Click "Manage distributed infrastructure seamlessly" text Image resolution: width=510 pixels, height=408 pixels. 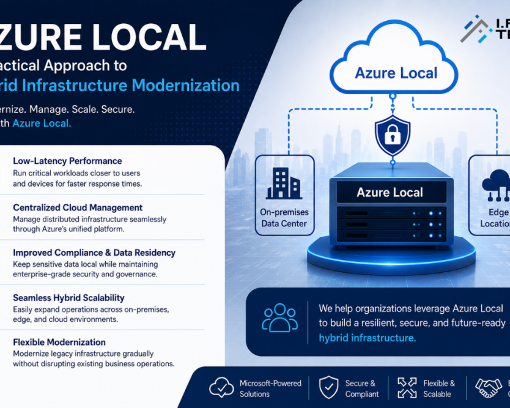tap(89, 219)
